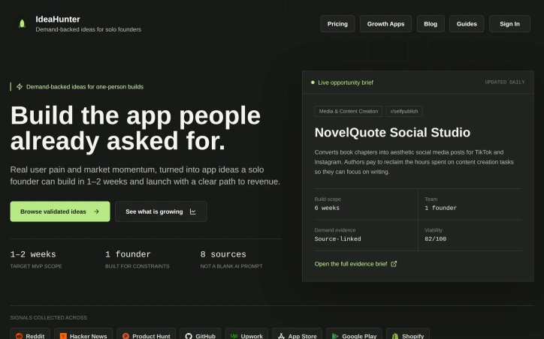Screen dimensions: 544x339
Task: Click the TARGET MVP SCOPE caption
Action: tap(36, 266)
